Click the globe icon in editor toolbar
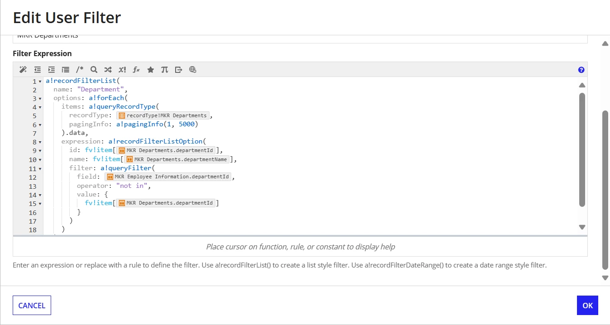Screen dimensions: 610x325 193,70
